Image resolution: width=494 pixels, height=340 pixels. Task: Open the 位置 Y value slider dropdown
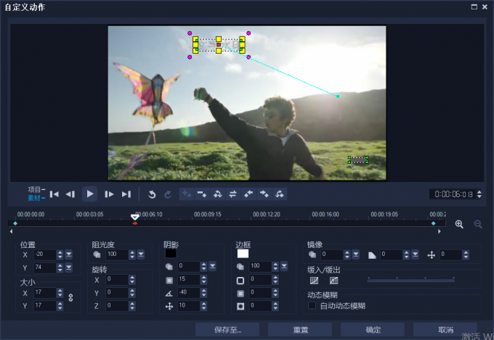pyautogui.click(x=69, y=268)
